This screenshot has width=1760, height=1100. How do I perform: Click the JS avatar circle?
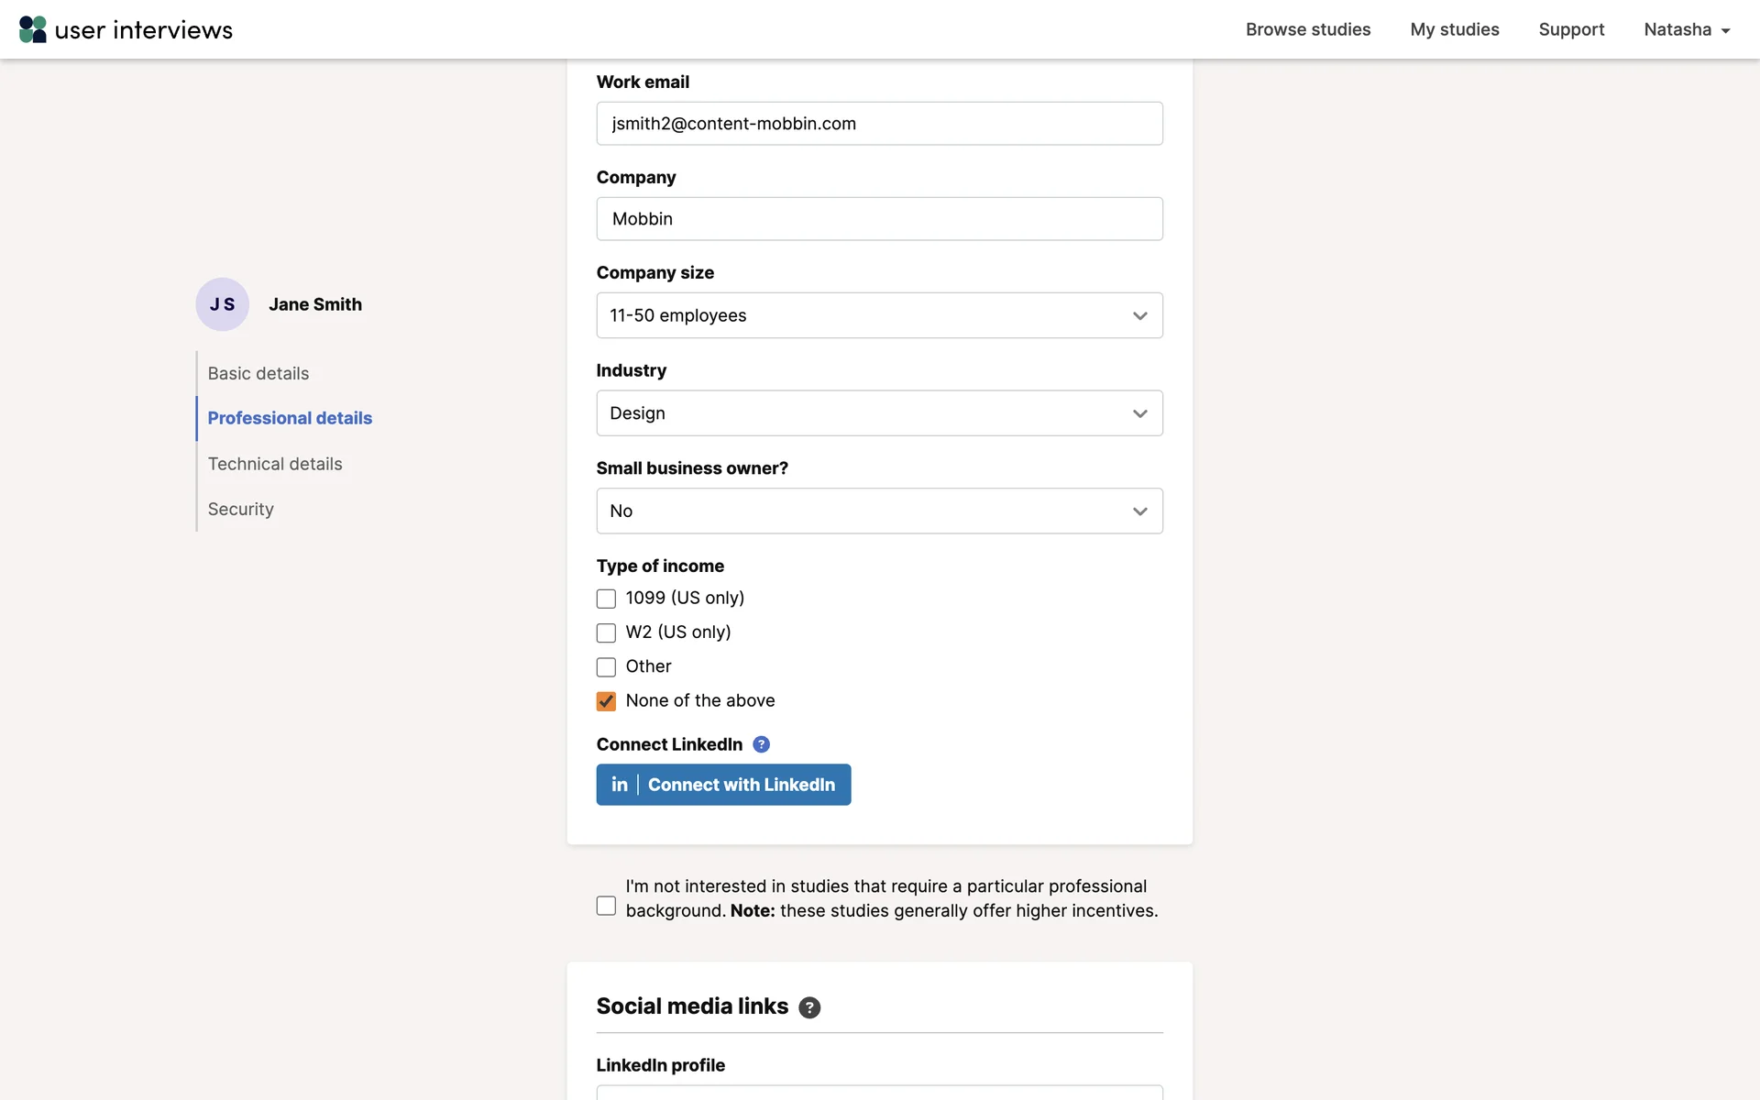(222, 304)
